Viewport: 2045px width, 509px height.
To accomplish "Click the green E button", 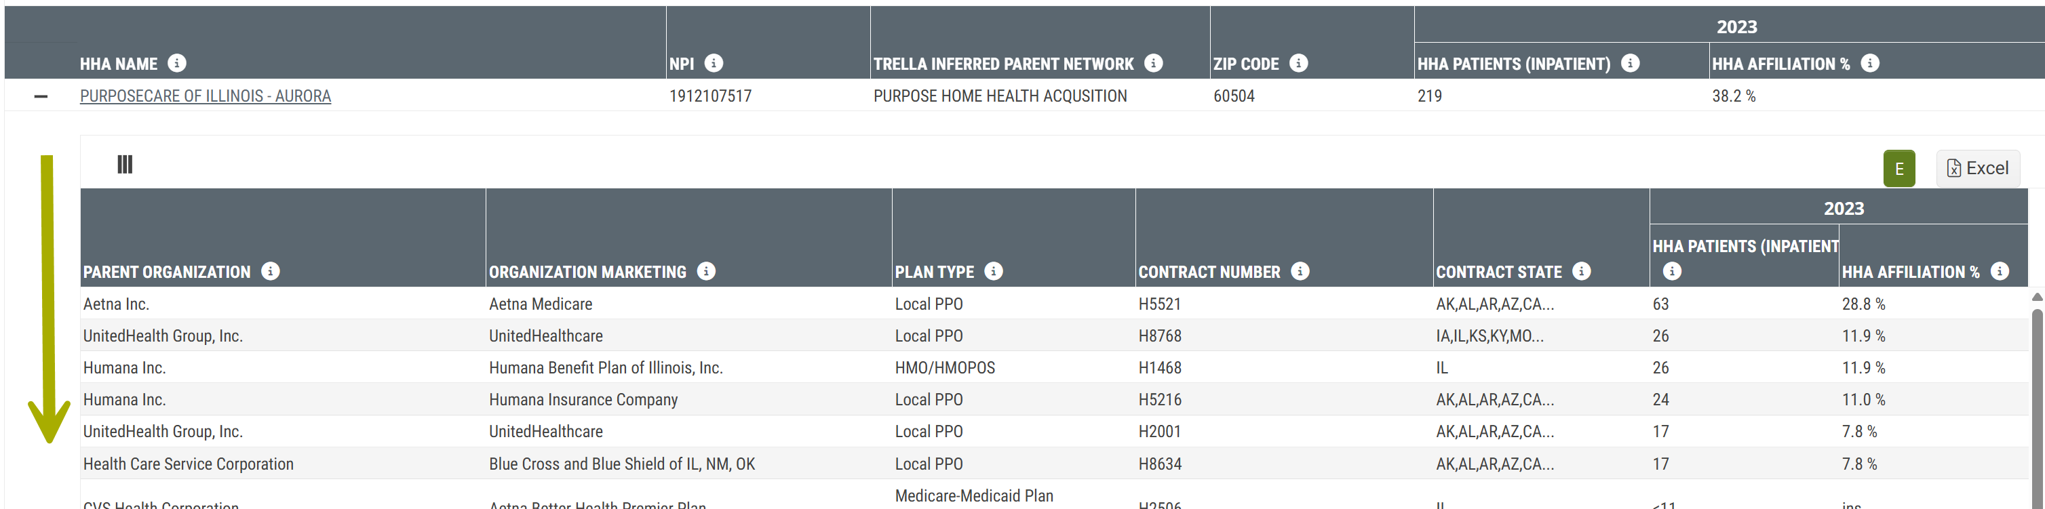I will (x=1899, y=168).
